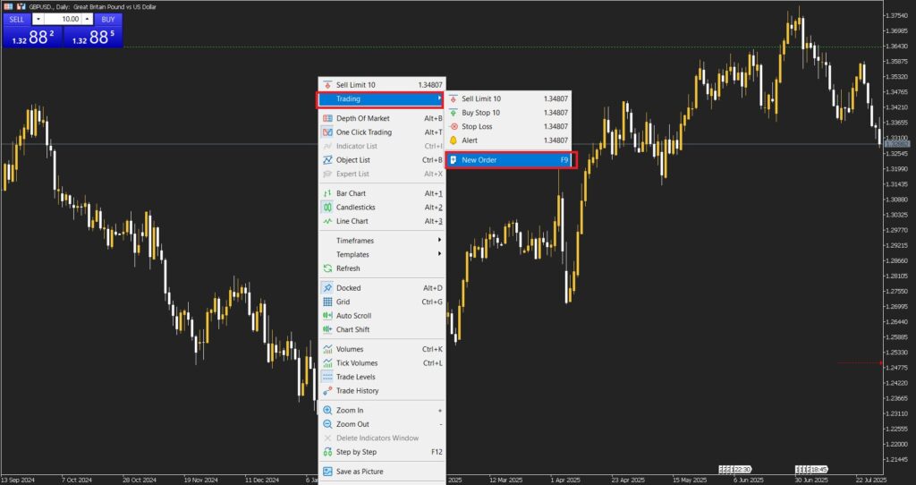Select the Bar Chart icon
This screenshot has width=916, height=485.
click(x=327, y=193)
